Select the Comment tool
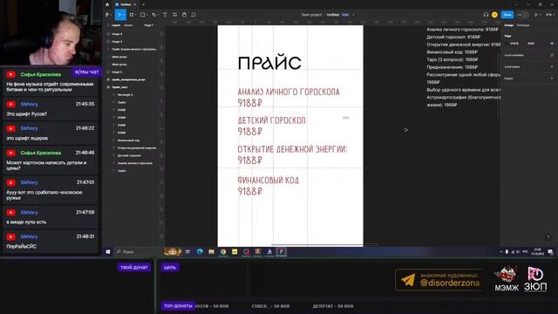The width and height of the screenshot is (558, 314). click(x=194, y=15)
